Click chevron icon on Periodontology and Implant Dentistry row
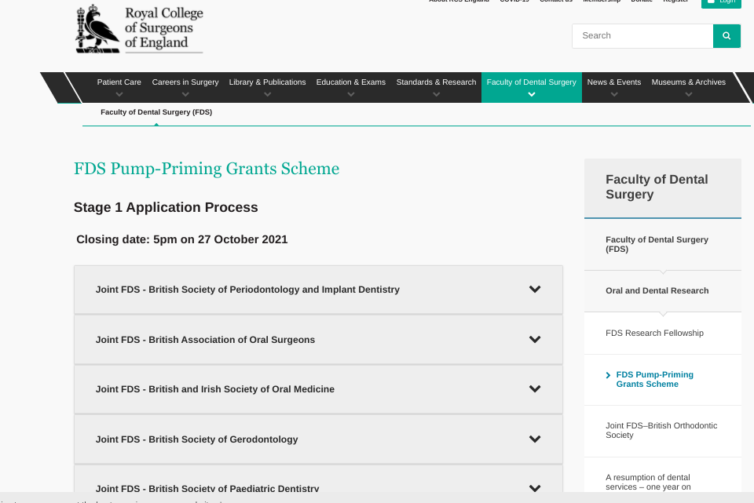This screenshot has width=754, height=503. point(535,290)
